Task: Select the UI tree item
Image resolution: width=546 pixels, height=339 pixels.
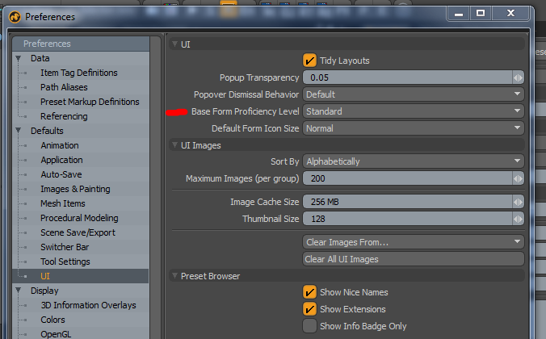Action: coord(45,276)
